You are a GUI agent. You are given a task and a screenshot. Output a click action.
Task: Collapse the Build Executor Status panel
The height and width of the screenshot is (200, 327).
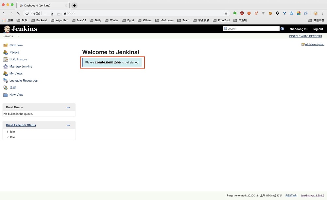point(68,125)
